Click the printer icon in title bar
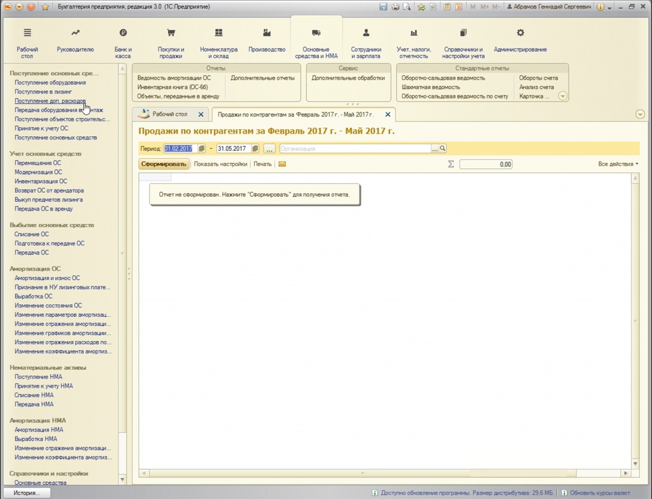Viewport: 652px width, 499px height. pos(395,6)
